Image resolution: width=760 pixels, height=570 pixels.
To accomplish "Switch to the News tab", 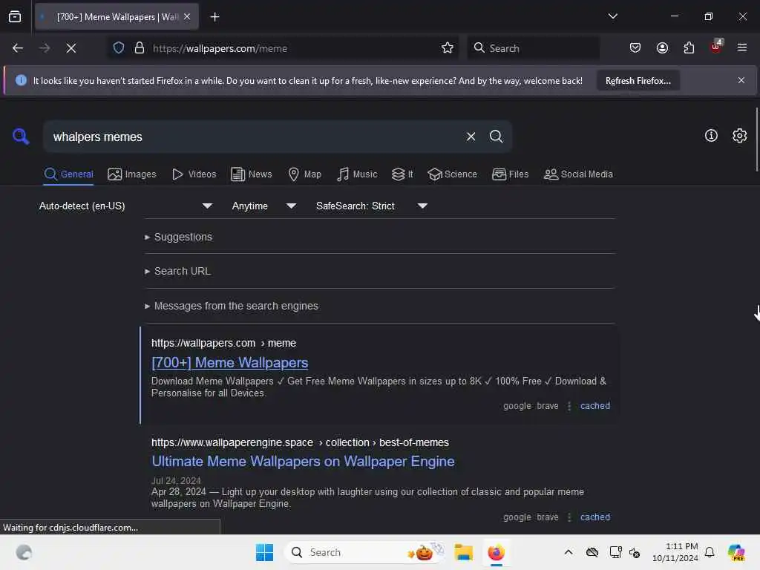I will 251,174.
